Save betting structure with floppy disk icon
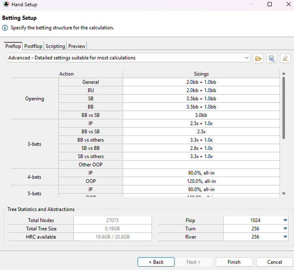This screenshot has width=294, height=270. coord(272,58)
